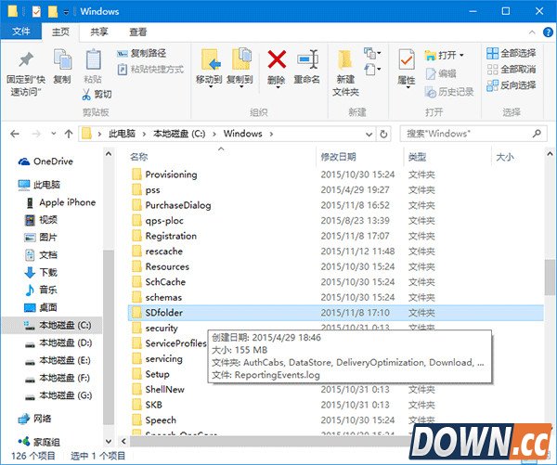Select 网络 (Network) in sidebar
The height and width of the screenshot is (465, 557).
tap(34, 419)
